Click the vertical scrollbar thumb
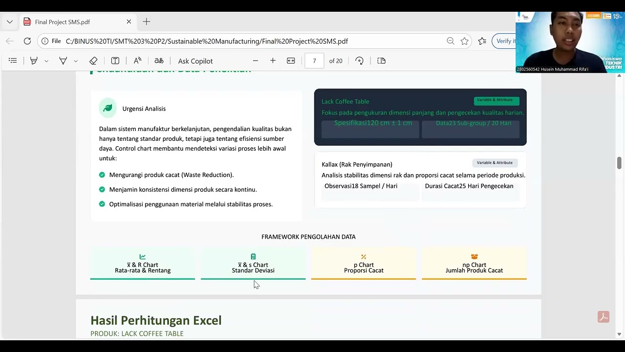Viewport: 625px width, 352px height. click(x=620, y=163)
